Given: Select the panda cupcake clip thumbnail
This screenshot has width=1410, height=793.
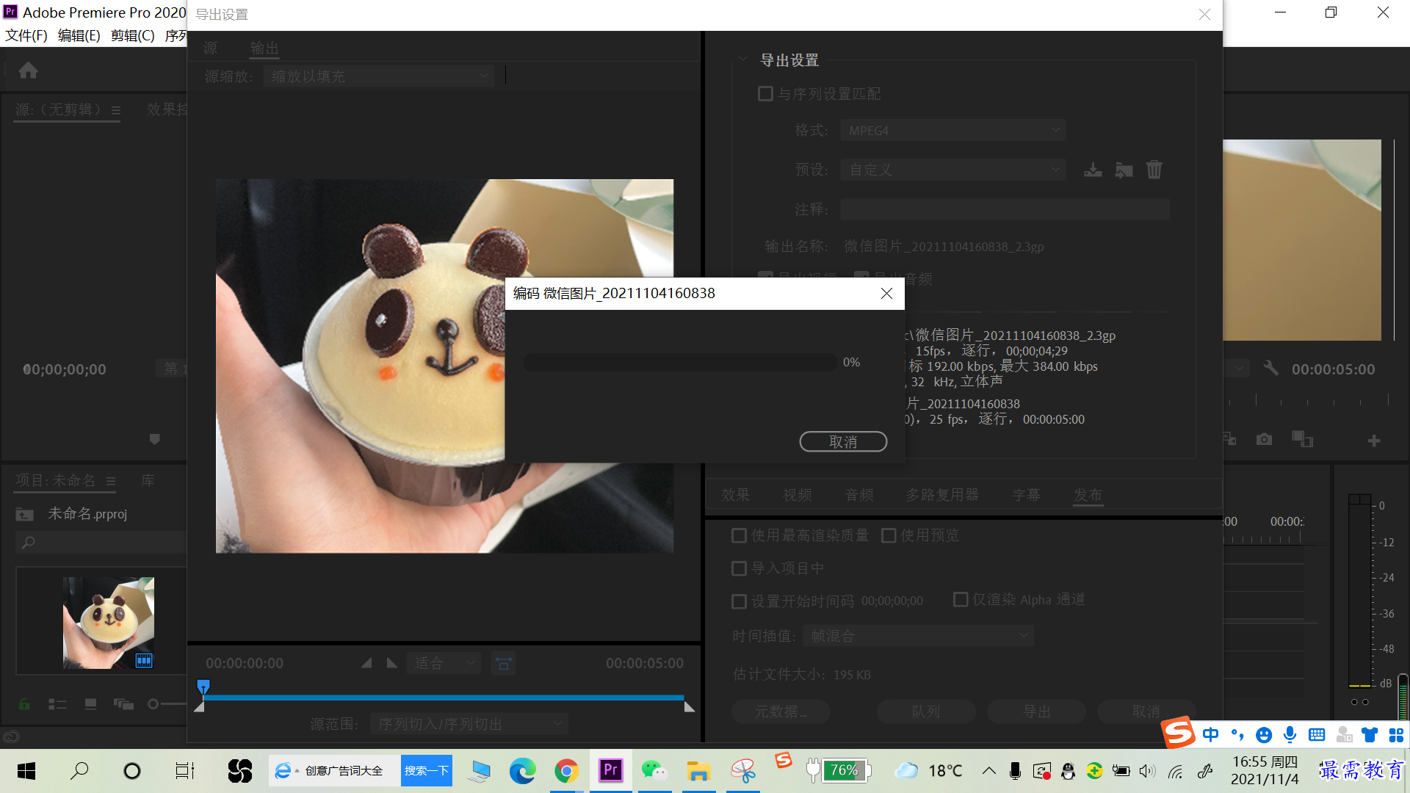Looking at the screenshot, I should [x=109, y=623].
